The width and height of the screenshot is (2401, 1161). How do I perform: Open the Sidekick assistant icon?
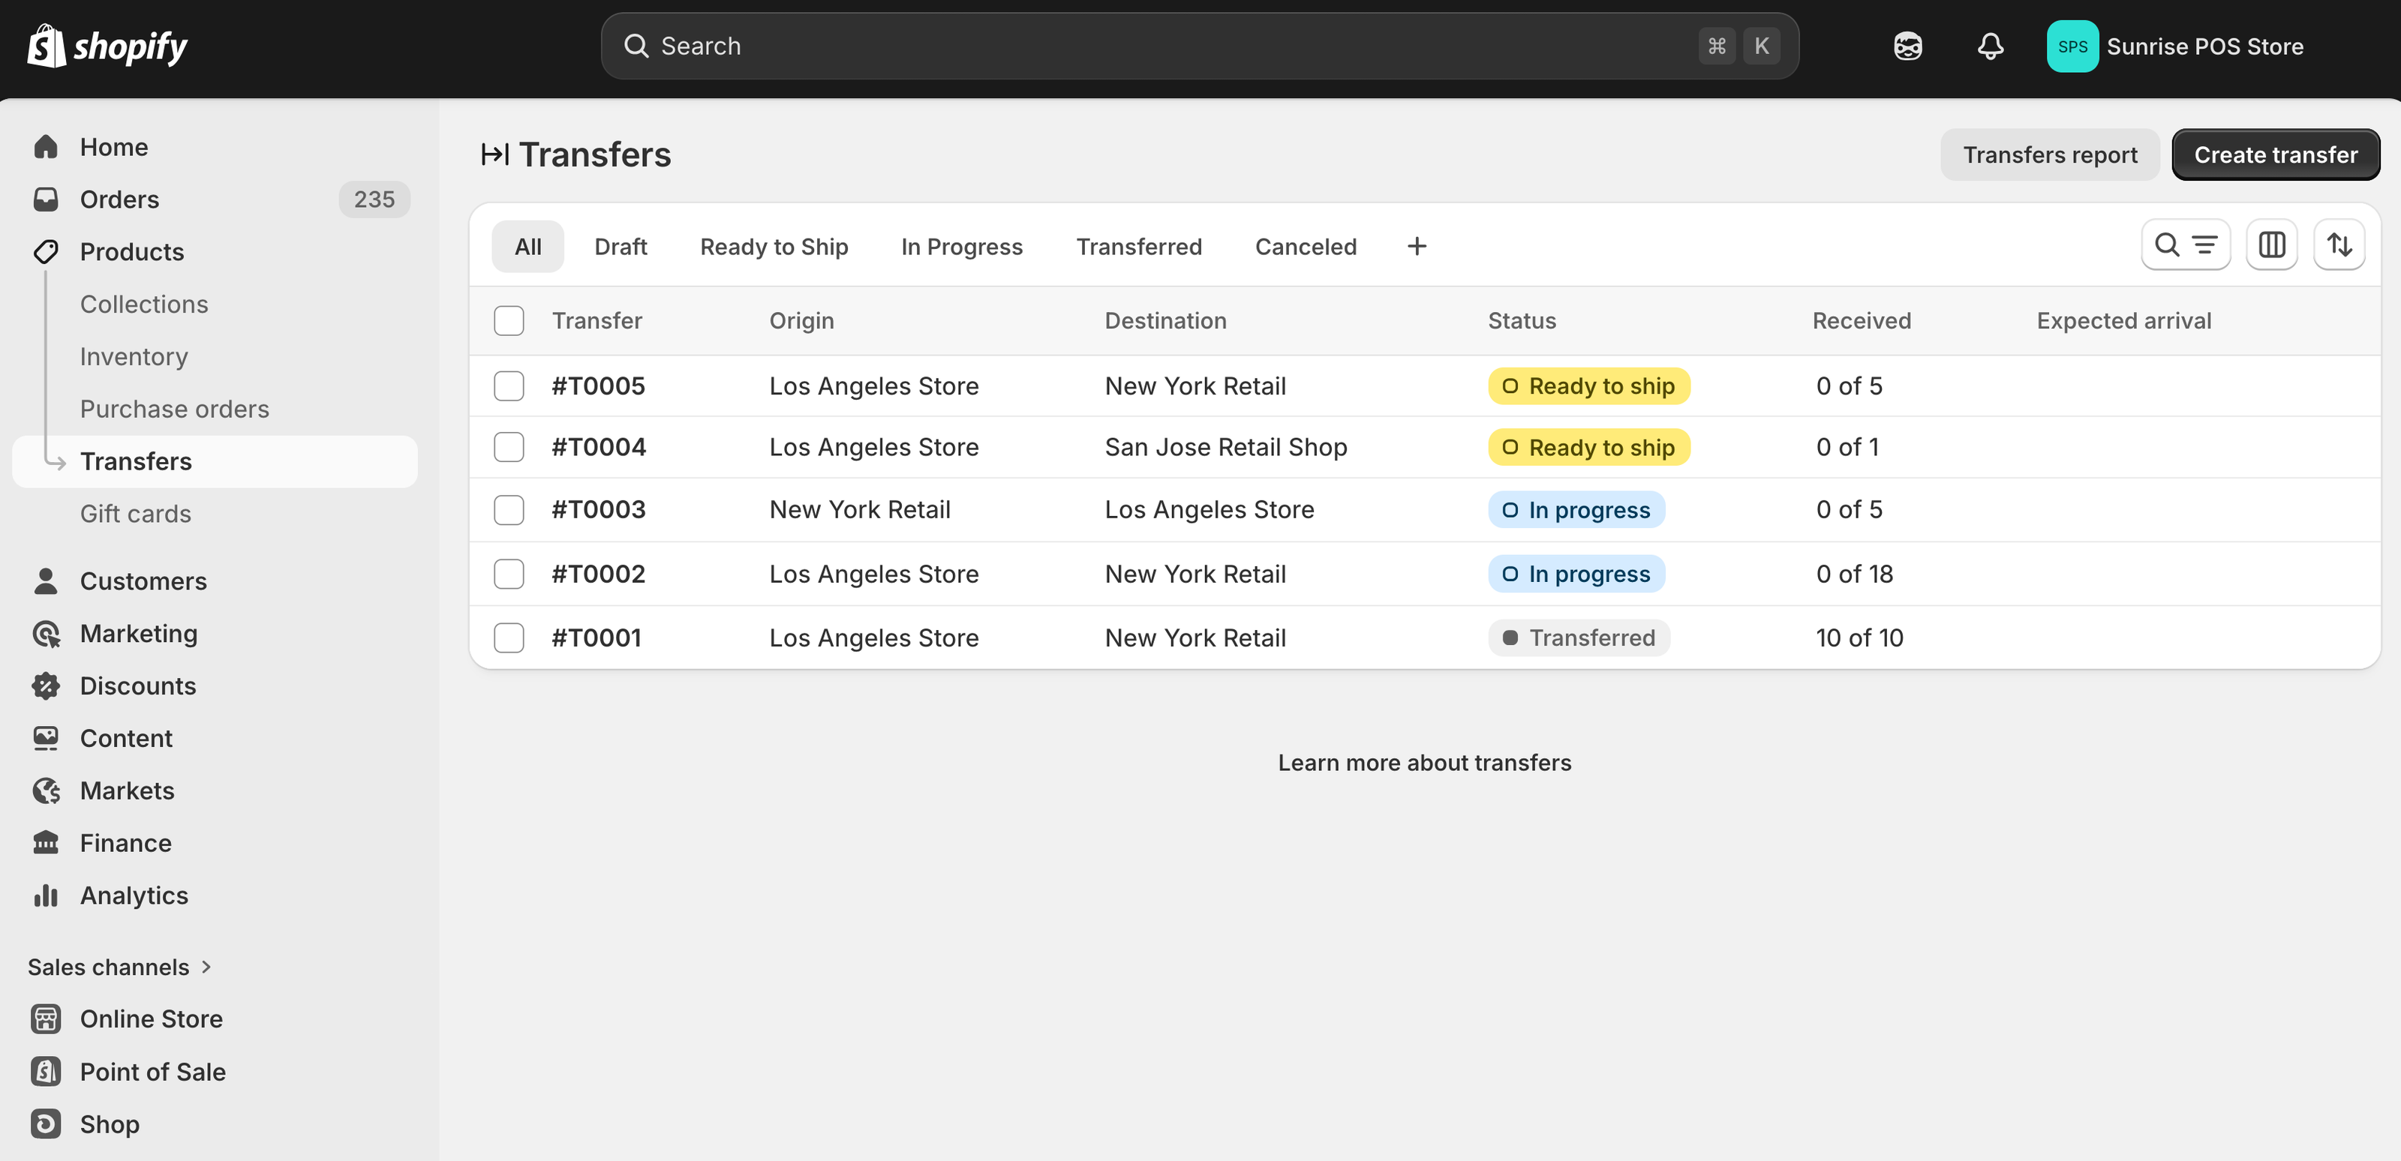[x=1907, y=46]
